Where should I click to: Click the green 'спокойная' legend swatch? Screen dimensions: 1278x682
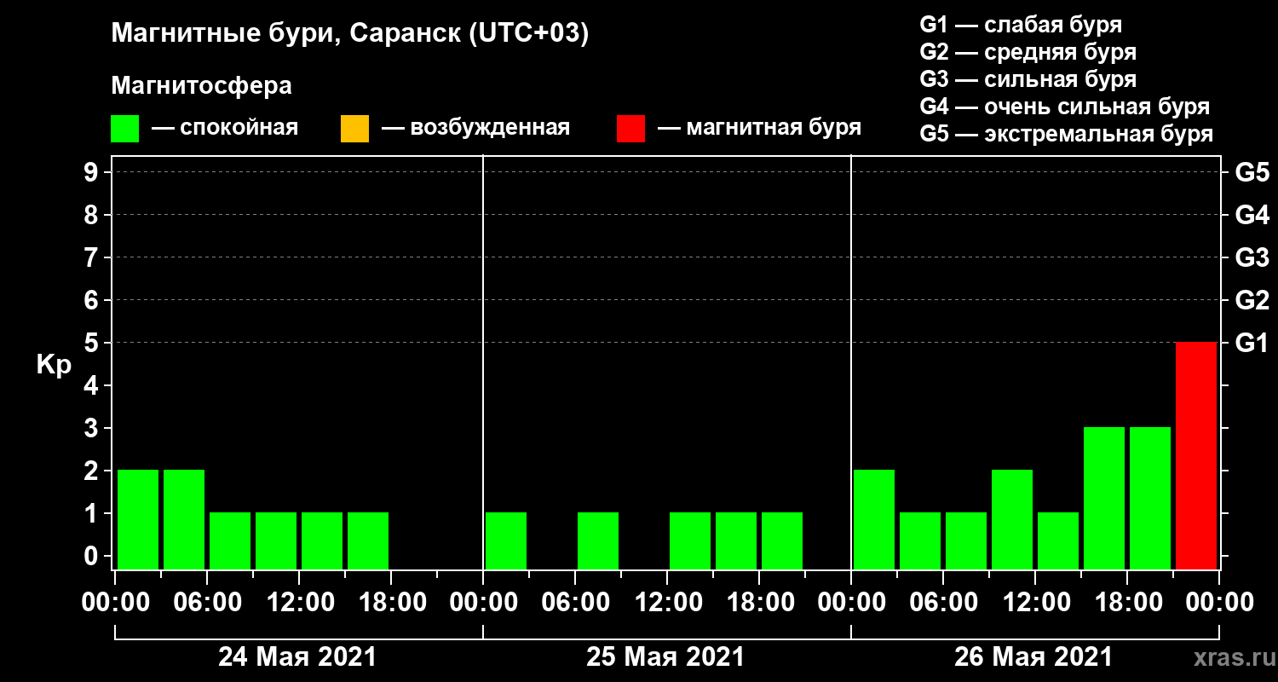click(x=124, y=129)
